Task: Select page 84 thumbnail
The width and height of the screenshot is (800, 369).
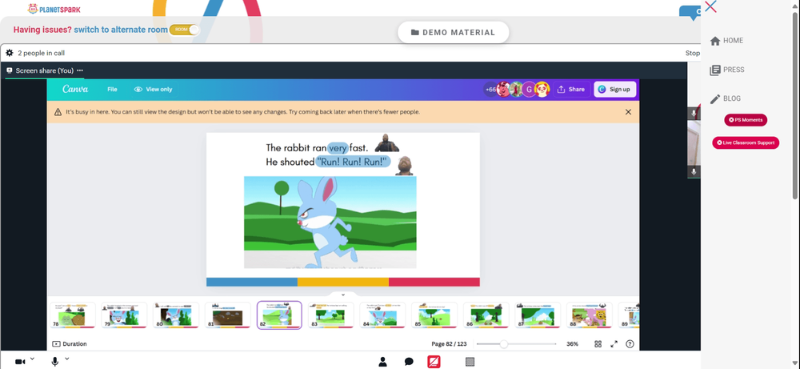Action: click(x=382, y=315)
